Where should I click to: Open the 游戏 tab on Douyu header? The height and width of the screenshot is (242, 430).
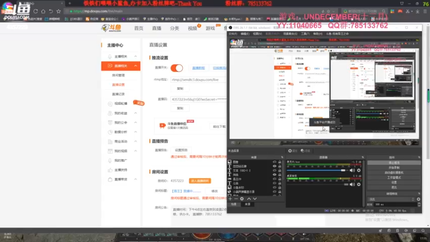210,29
